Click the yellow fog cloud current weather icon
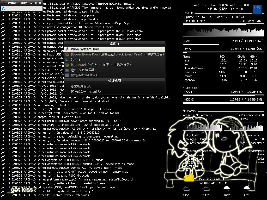Image resolution: width=267 pixels, height=200 pixels. coord(189,178)
